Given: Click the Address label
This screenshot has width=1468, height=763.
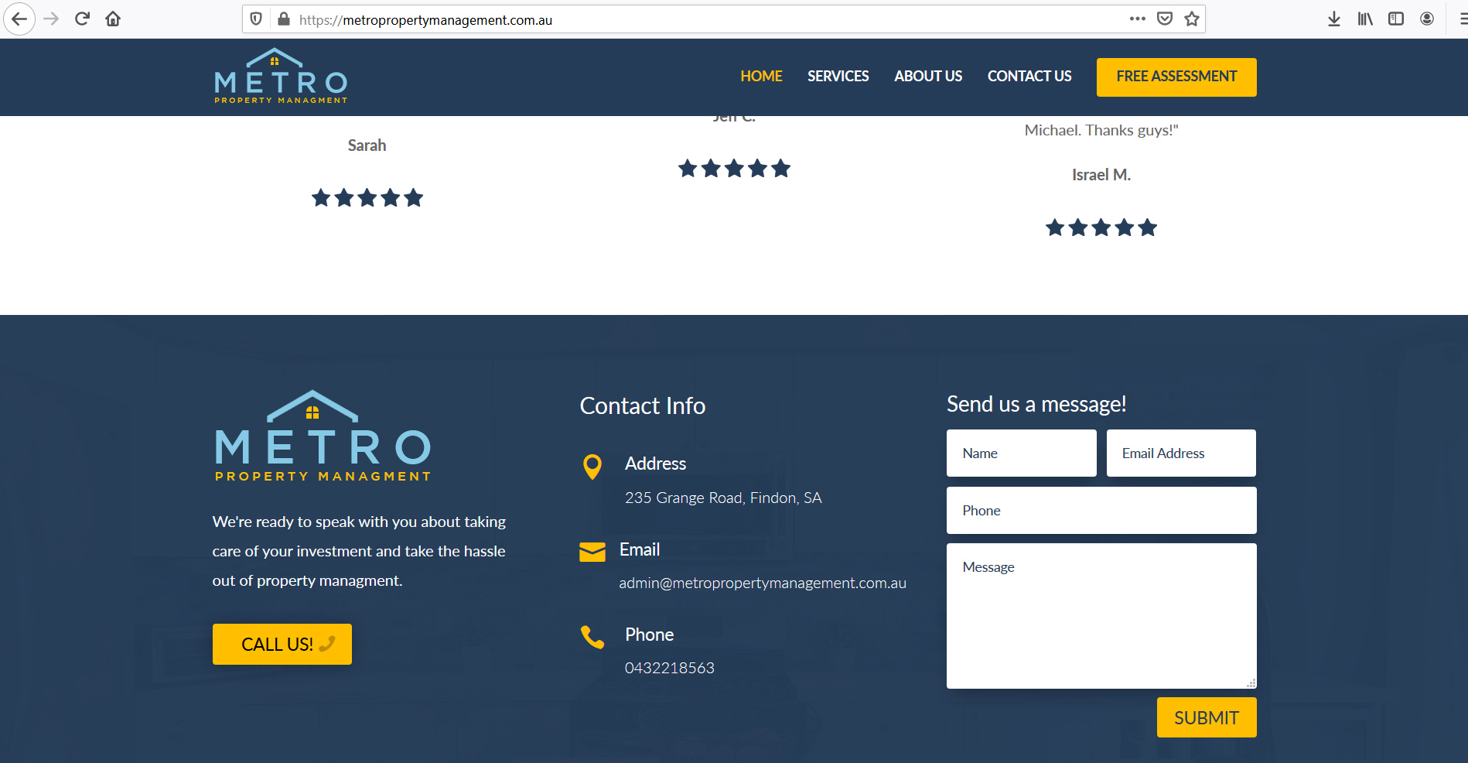Looking at the screenshot, I should coord(655,464).
